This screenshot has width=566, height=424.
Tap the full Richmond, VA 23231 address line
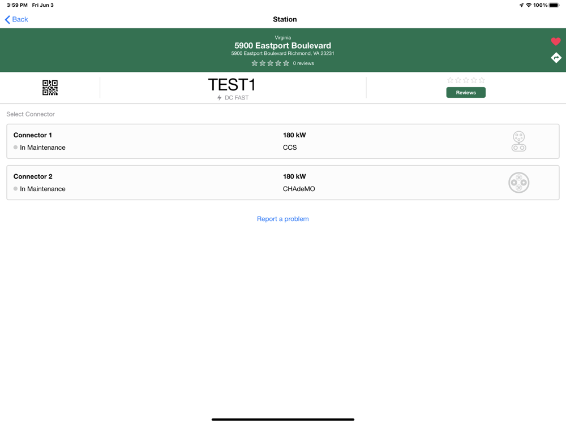coord(282,53)
